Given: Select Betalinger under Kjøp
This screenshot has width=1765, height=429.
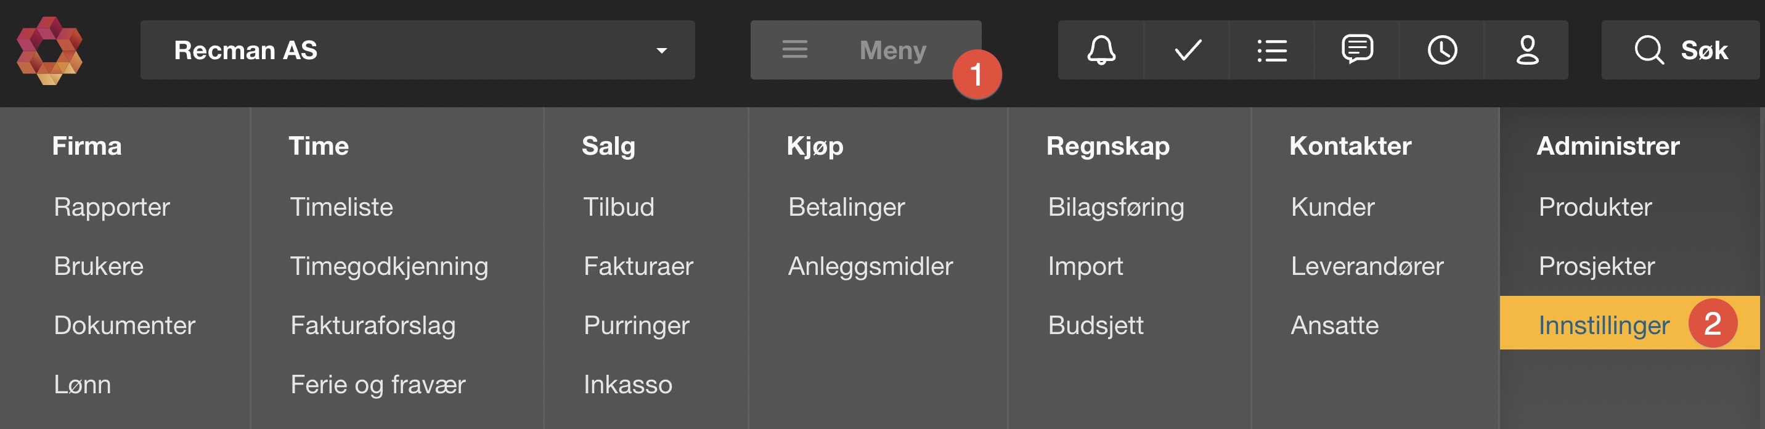Looking at the screenshot, I should (846, 207).
